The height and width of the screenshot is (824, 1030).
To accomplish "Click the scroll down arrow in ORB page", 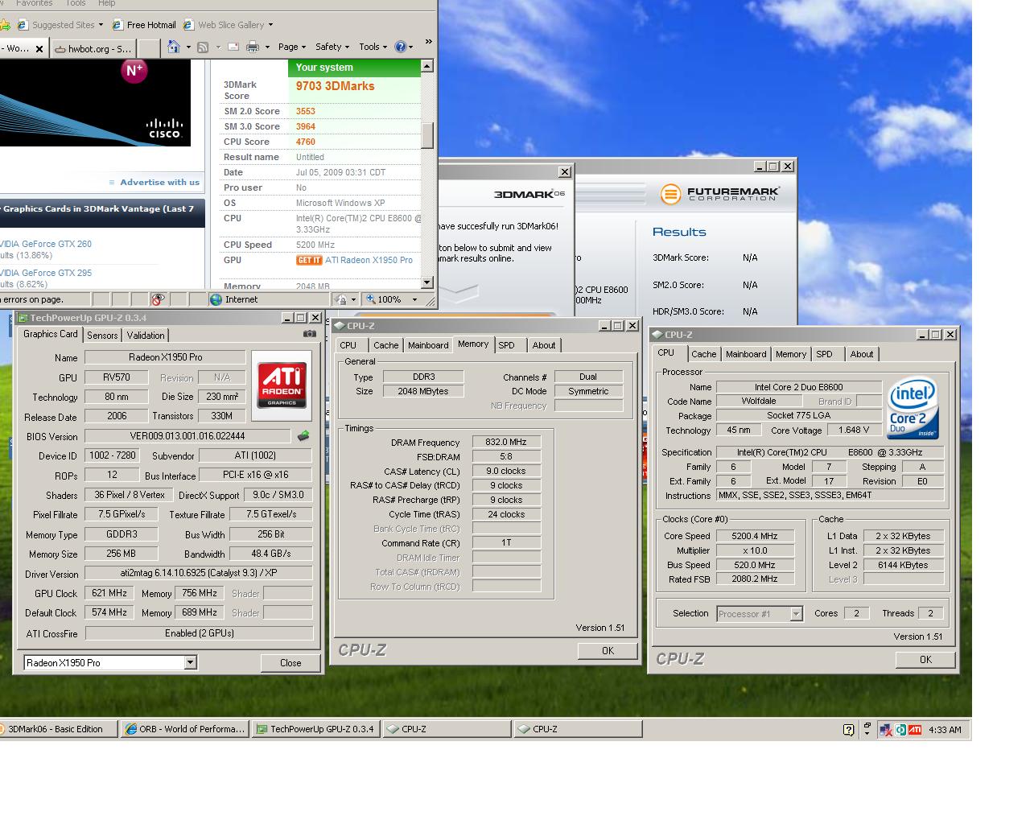I will (x=427, y=282).
